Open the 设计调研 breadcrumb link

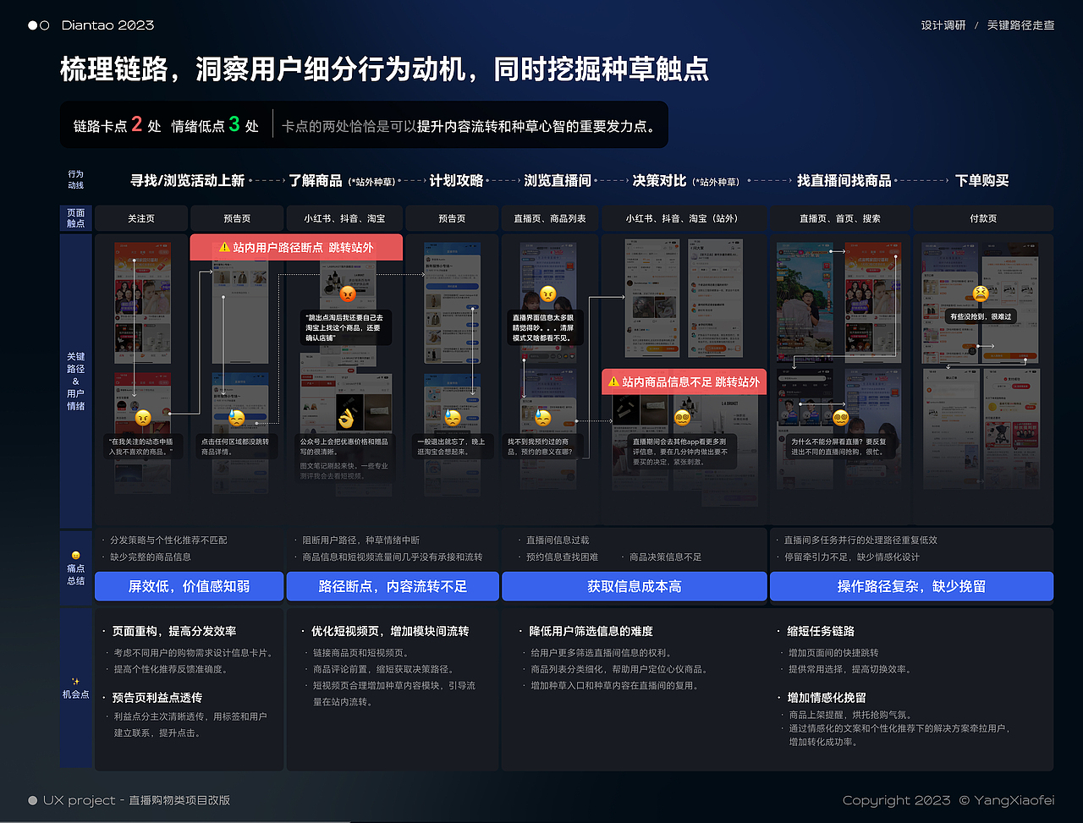943,25
